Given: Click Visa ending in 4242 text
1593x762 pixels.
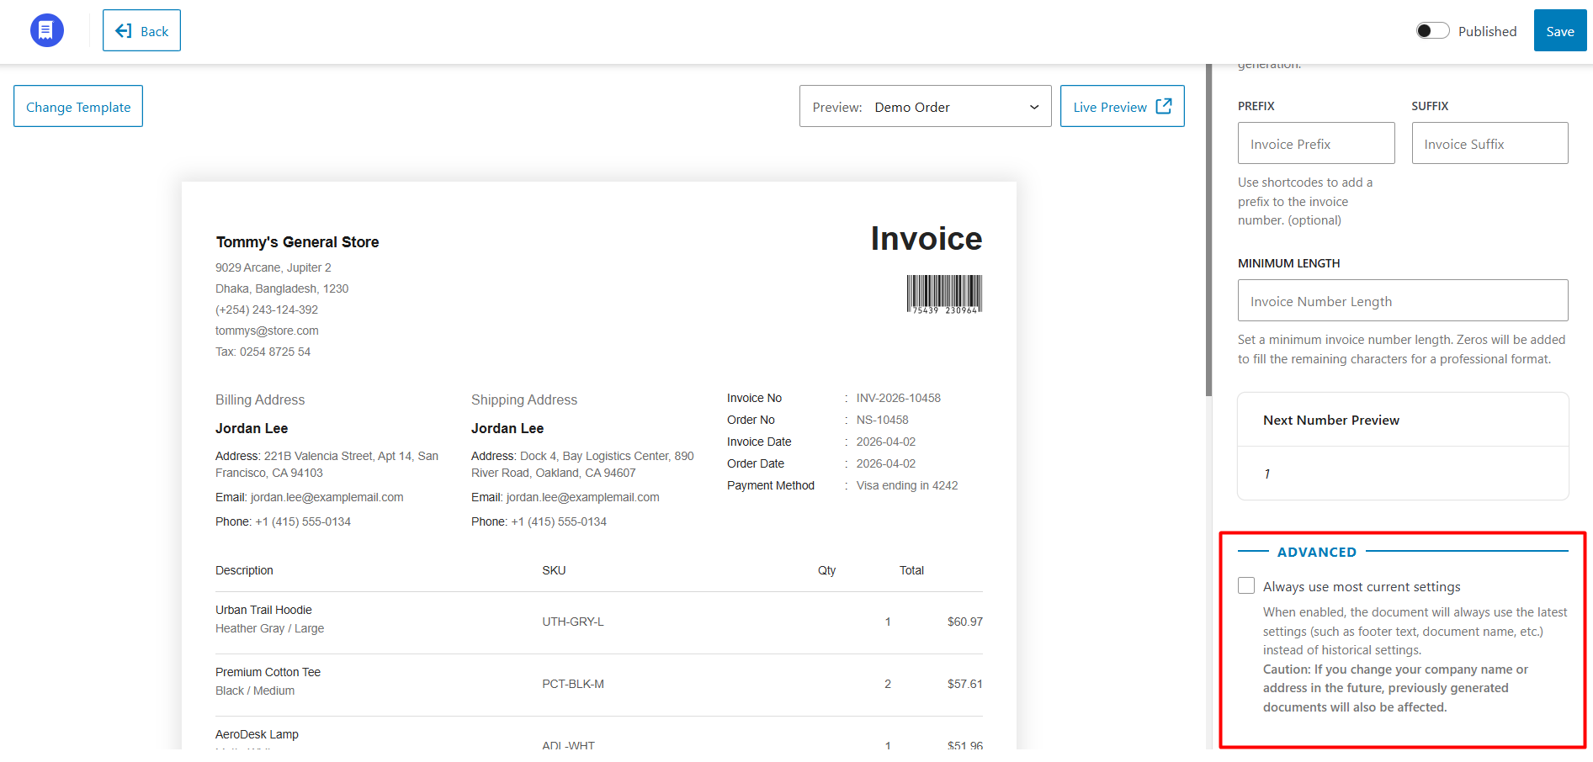Looking at the screenshot, I should point(907,485).
